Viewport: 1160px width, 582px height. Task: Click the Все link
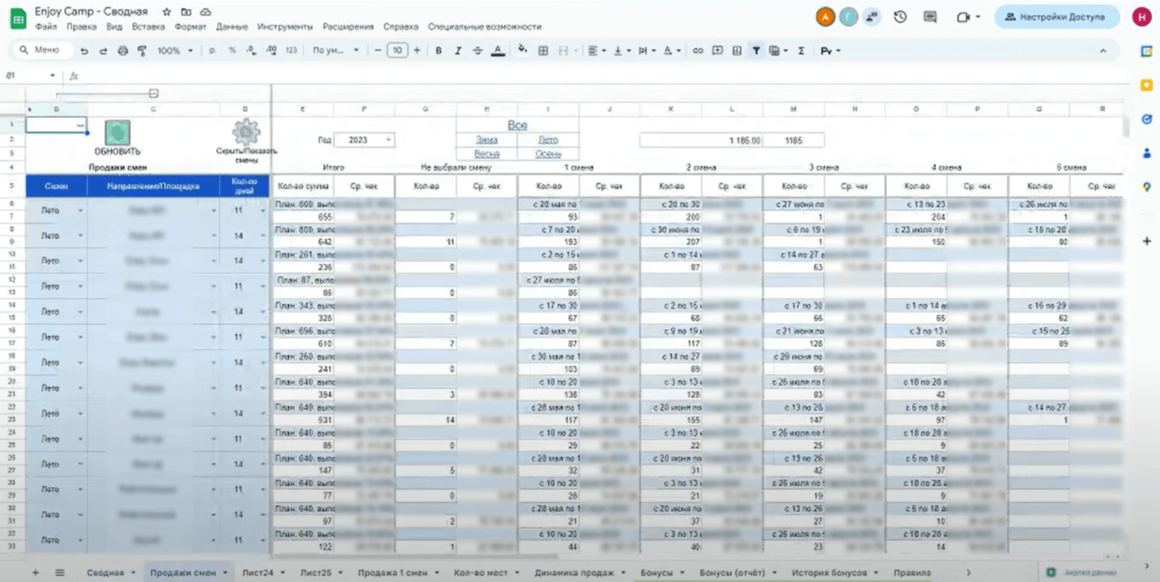(x=518, y=125)
